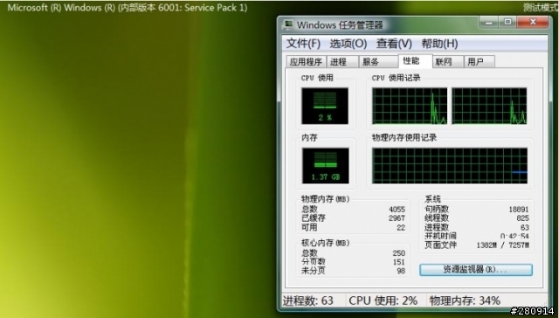Click the 线程数 value 825
Screen dimensions: 559x318
522,218
